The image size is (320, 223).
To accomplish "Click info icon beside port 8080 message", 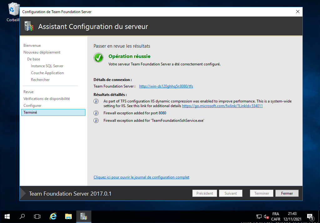I will 96,113.
